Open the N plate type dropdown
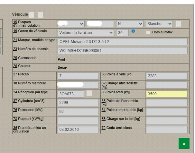195x153 pixels. click(130, 24)
